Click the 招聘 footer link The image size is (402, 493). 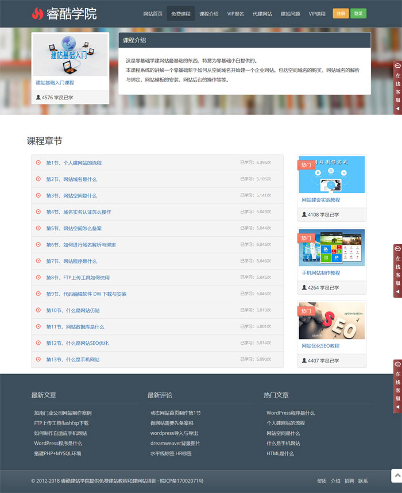[349, 480]
